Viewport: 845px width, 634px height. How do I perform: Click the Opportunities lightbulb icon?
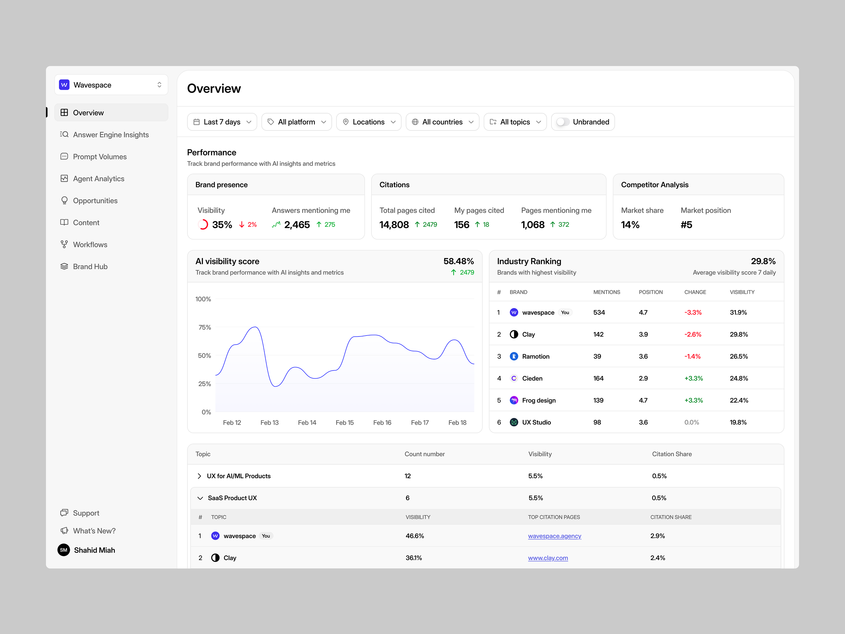pyautogui.click(x=64, y=201)
